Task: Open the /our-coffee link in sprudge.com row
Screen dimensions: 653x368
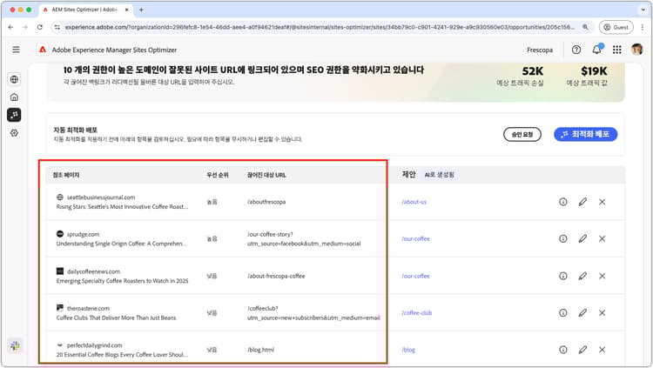Action: pos(415,239)
